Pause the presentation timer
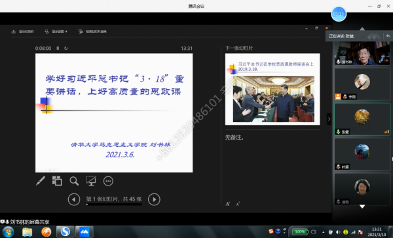 58,48
